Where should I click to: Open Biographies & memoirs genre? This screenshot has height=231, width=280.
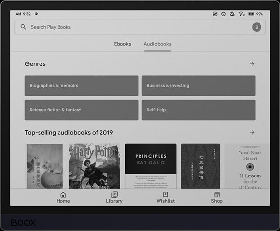pyautogui.click(x=81, y=85)
